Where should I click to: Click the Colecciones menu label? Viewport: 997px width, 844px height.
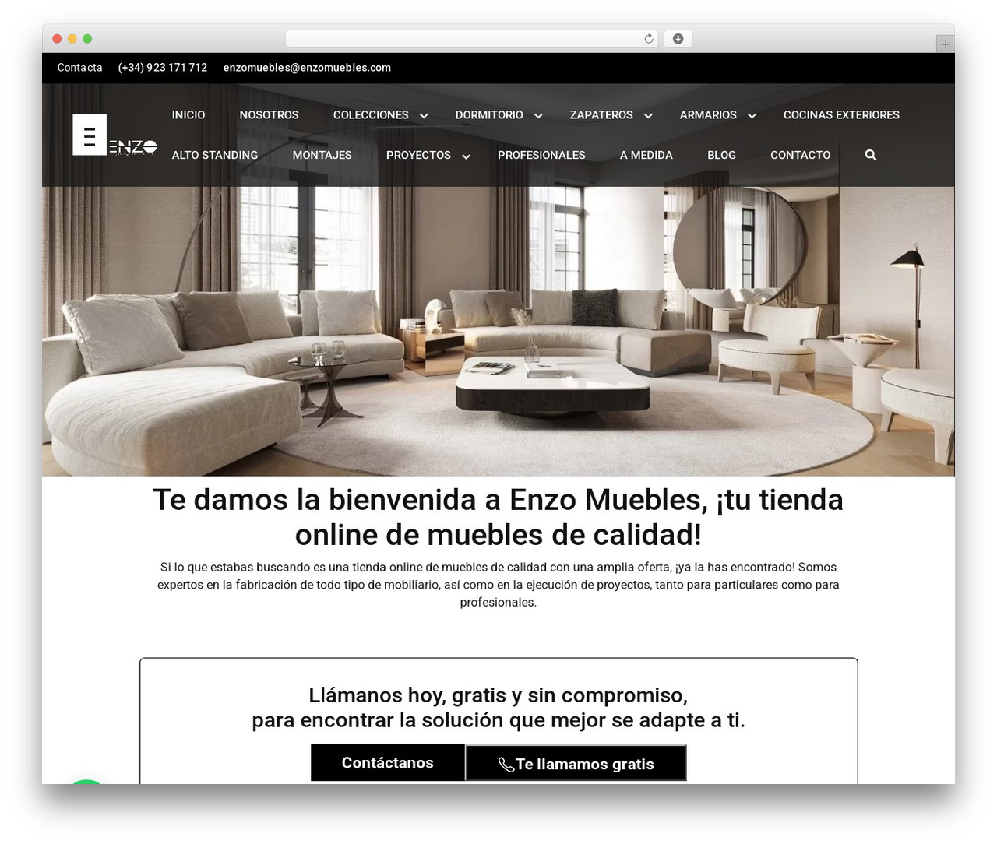(371, 114)
